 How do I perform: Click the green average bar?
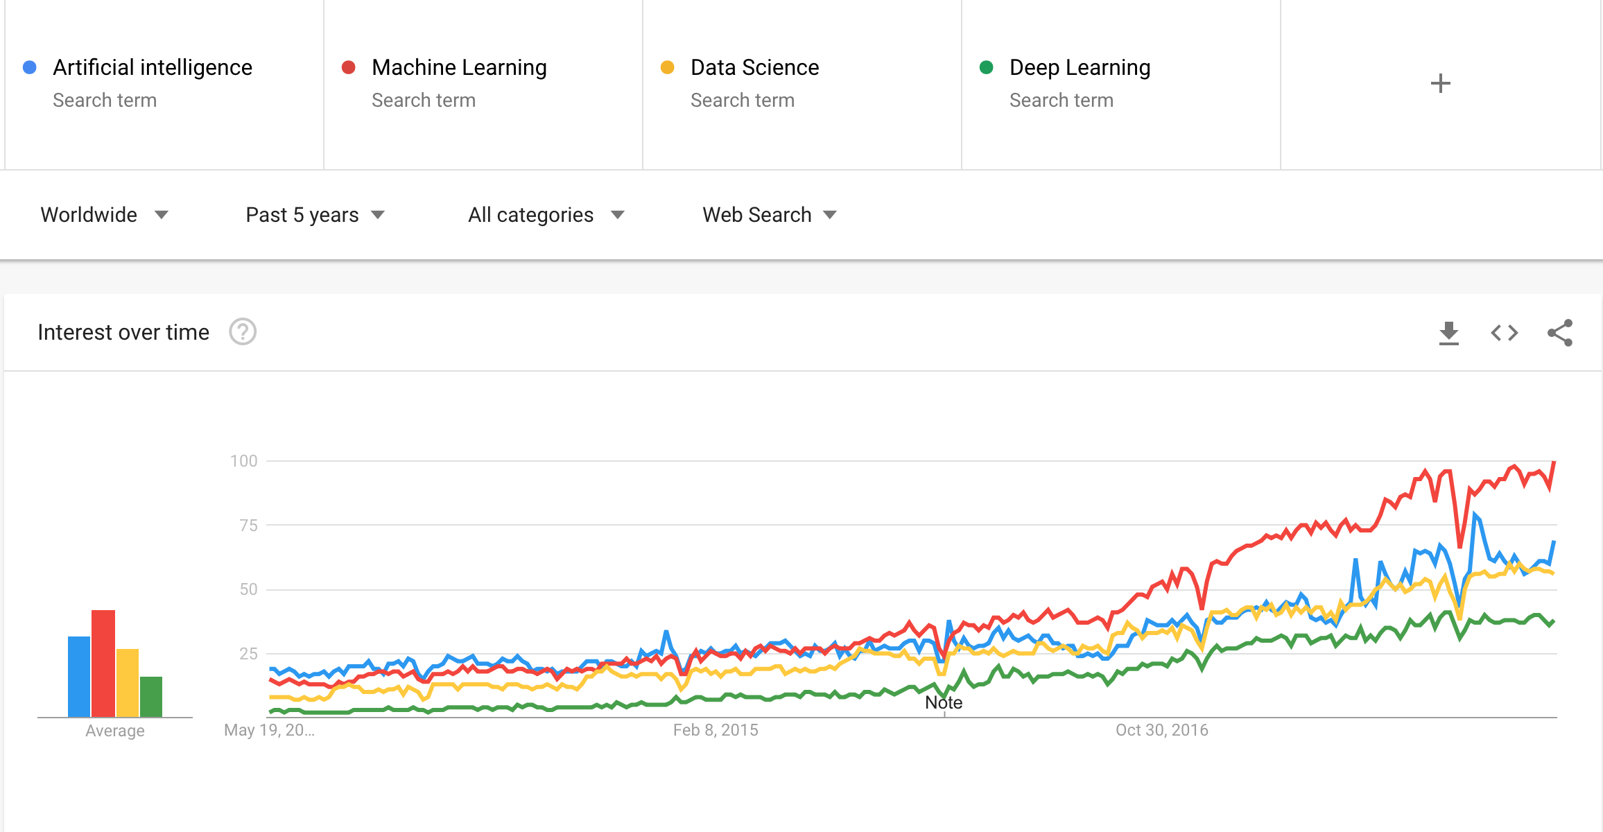click(x=151, y=696)
